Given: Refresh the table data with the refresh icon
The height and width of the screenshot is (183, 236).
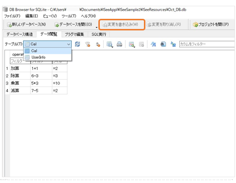Looking at the screenshot, I should click(x=78, y=44).
